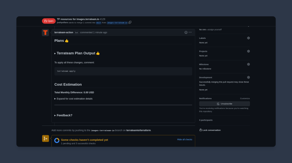Copy the images-terrateam-io branch name icon

(x=130, y=22)
